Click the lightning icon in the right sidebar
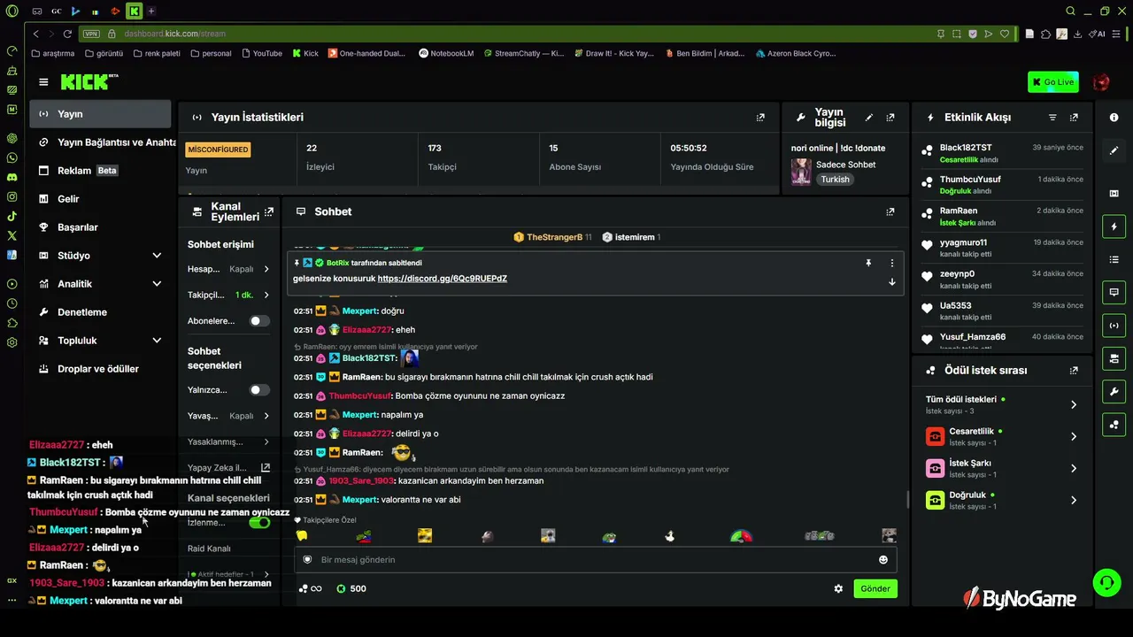This screenshot has height=637, width=1133. (x=1114, y=226)
